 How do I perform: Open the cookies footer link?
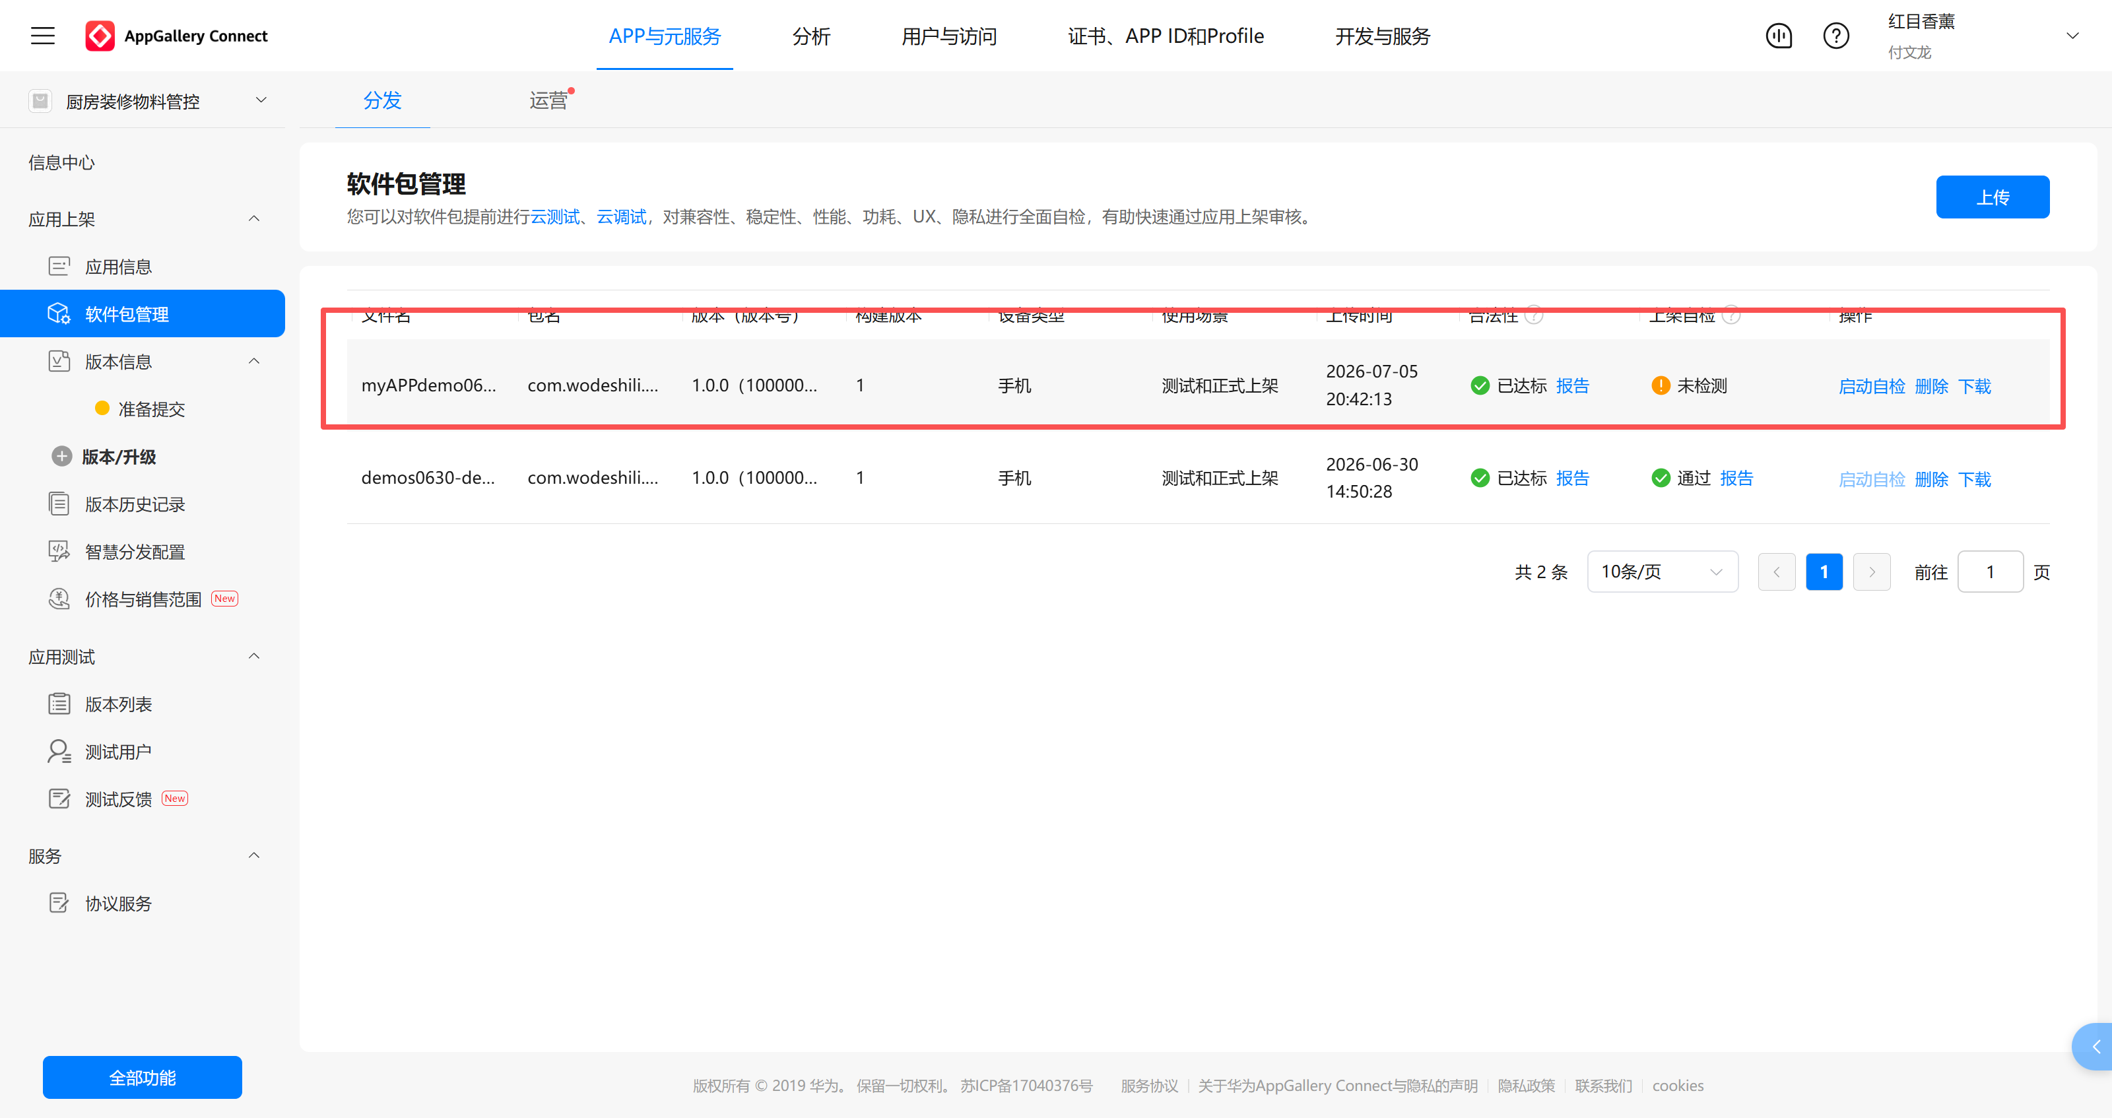tap(1678, 1085)
